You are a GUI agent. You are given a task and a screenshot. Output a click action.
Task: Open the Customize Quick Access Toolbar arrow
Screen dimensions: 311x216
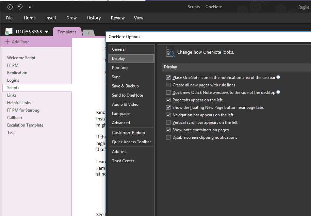tap(30, 7)
